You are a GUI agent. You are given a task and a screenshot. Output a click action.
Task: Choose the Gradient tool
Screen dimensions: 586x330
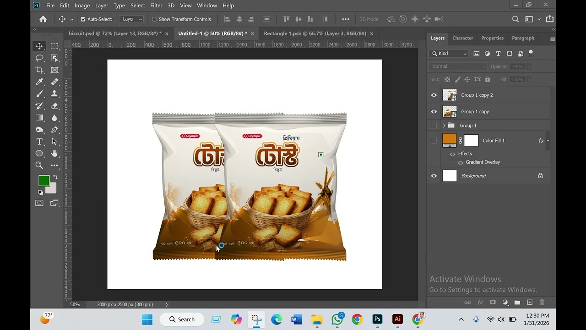coord(39,118)
